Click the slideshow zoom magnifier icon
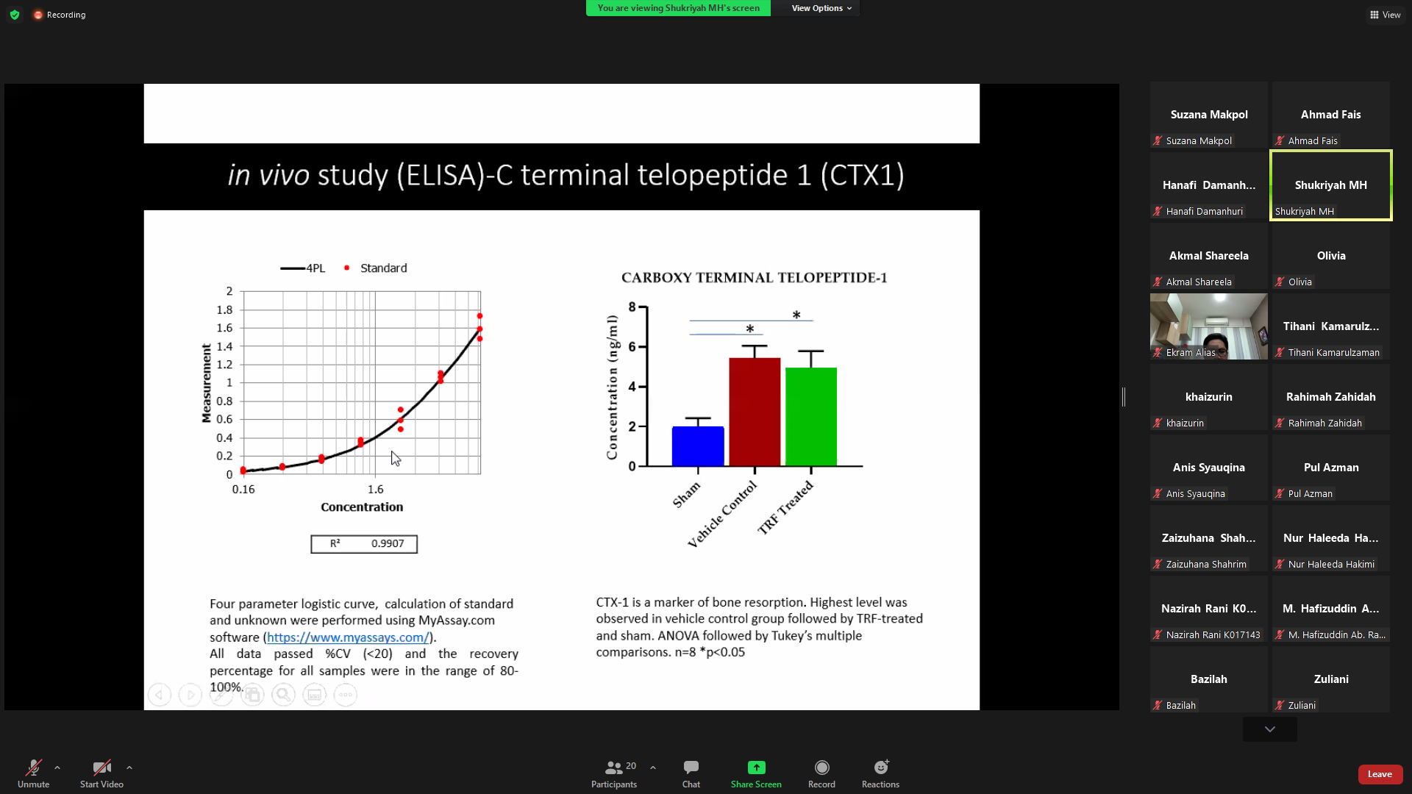The height and width of the screenshot is (794, 1412). coord(283,695)
